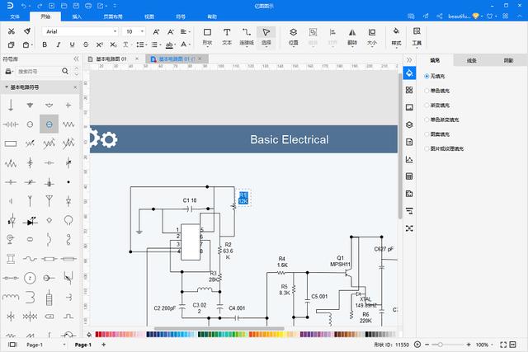Switch to the View (视图) ribbon tab
528x352 pixels.
(149, 16)
